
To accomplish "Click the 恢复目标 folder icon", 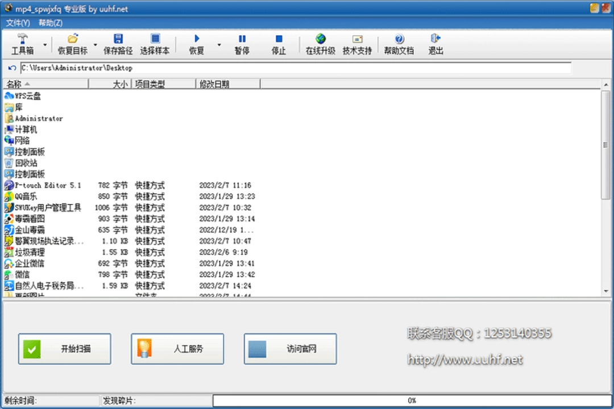I will click(73, 39).
